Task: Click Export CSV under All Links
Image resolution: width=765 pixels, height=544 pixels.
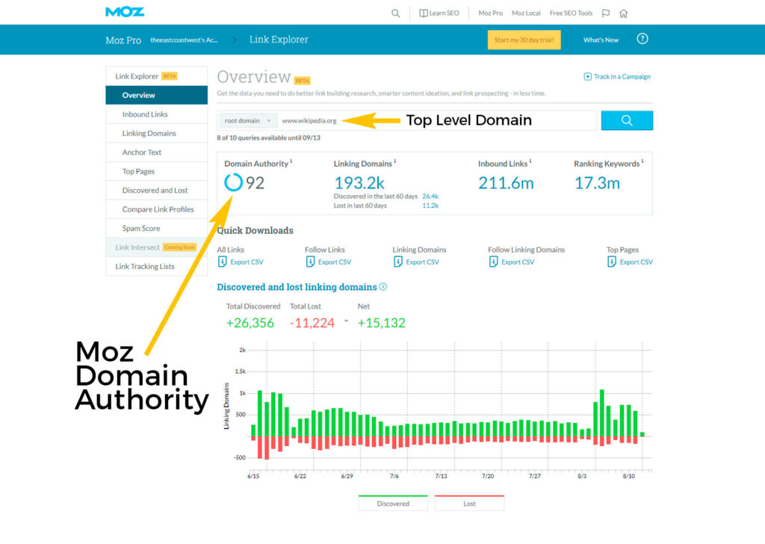Action: pyautogui.click(x=247, y=262)
